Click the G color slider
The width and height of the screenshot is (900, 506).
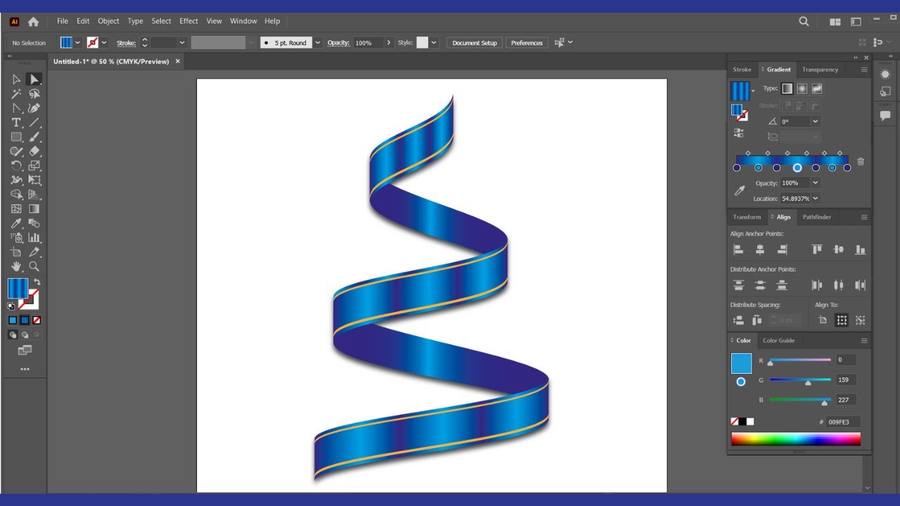pyautogui.click(x=800, y=380)
